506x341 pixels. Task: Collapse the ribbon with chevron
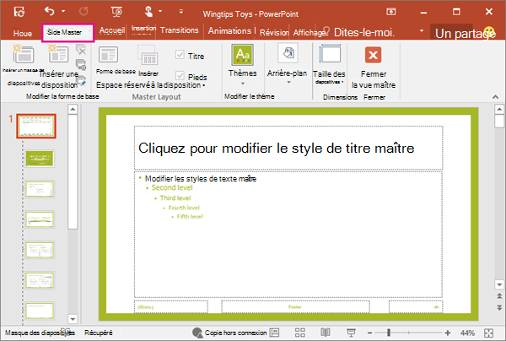pos(495,97)
